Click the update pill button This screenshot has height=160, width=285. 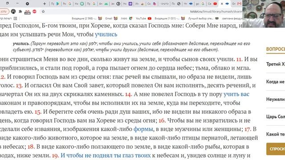[4, 12]
